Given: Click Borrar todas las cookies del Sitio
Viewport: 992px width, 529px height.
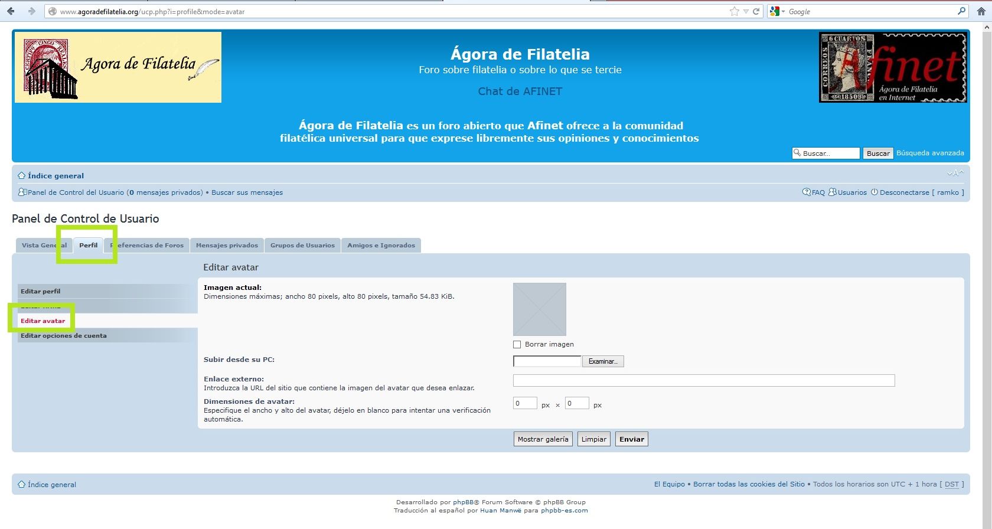Looking at the screenshot, I should [749, 484].
